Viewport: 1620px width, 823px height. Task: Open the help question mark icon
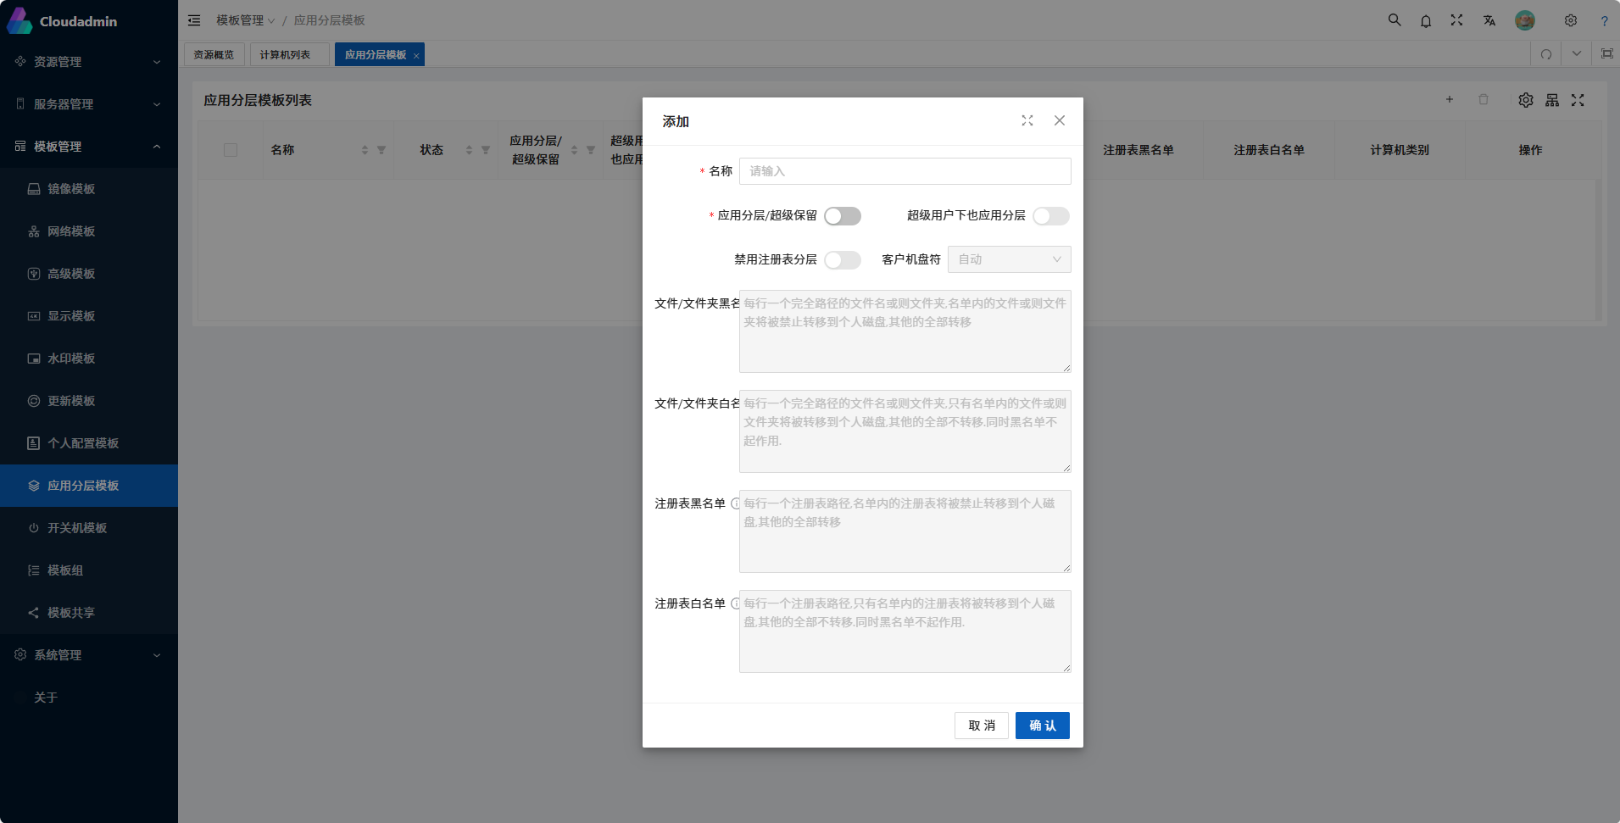pyautogui.click(x=1604, y=20)
